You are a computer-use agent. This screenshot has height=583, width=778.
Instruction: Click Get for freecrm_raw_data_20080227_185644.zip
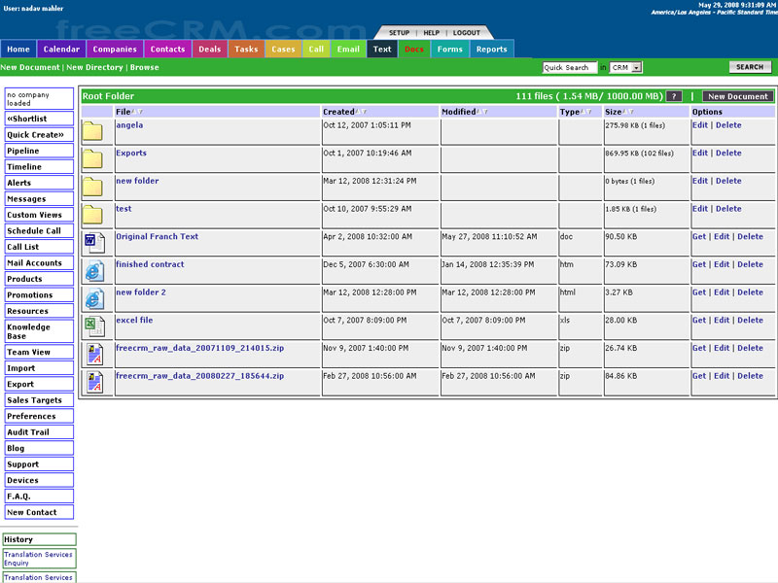click(x=699, y=376)
